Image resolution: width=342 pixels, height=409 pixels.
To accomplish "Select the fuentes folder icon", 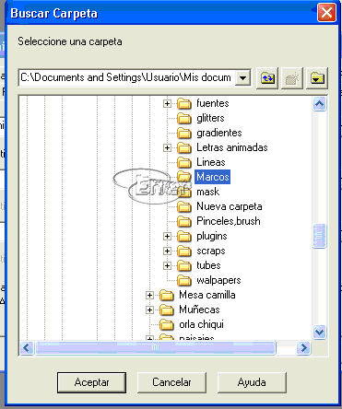I will (184, 103).
